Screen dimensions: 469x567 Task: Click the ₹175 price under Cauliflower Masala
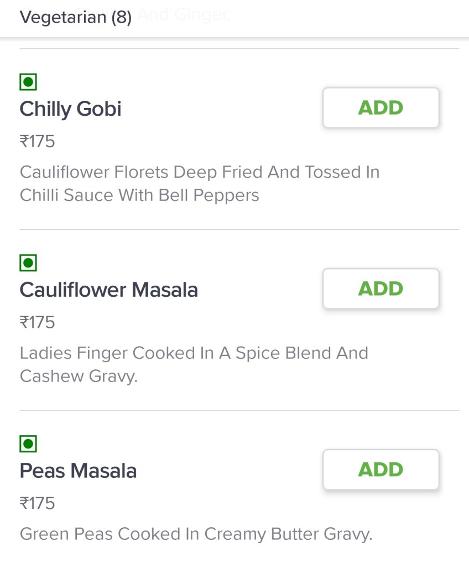click(x=38, y=322)
